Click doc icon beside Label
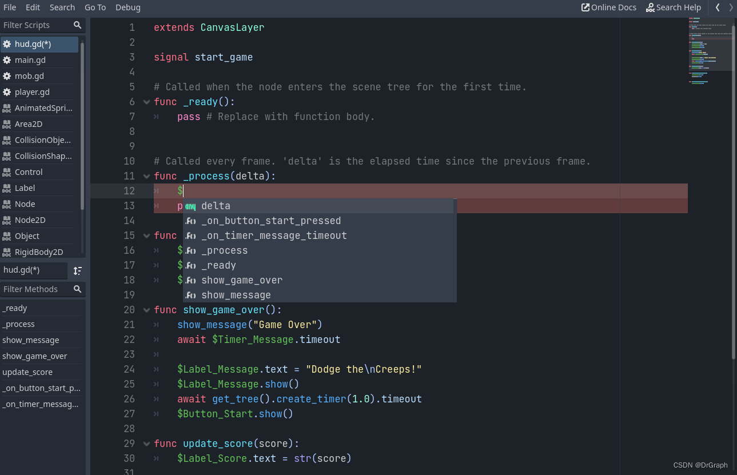 tap(7, 188)
